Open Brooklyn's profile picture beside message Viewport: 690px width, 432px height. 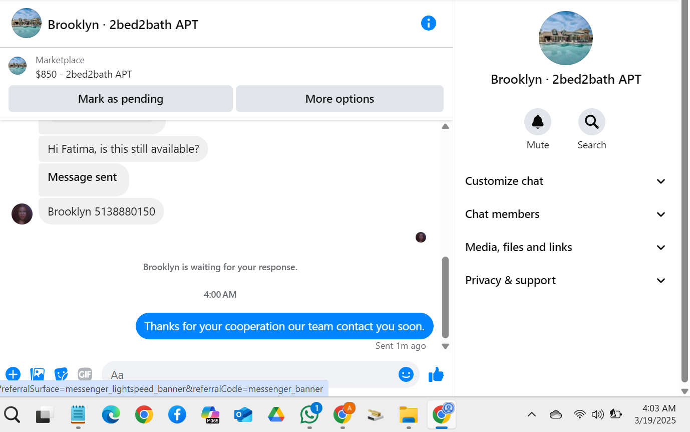click(x=22, y=214)
